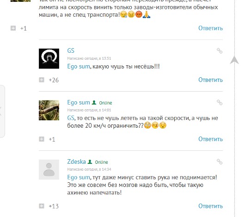Open GS avatar thumbnail
245x217 pixels.
click(49, 59)
